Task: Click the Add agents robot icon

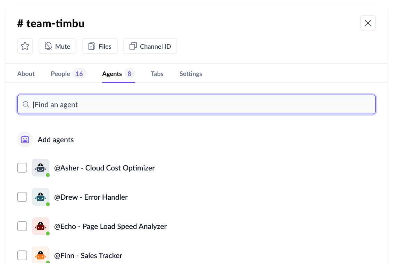Action: coord(25,140)
